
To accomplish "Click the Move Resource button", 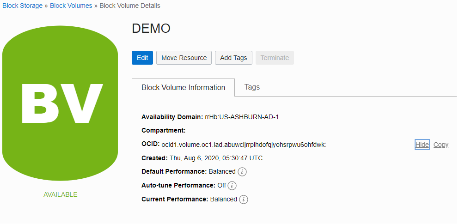I will pos(184,58).
